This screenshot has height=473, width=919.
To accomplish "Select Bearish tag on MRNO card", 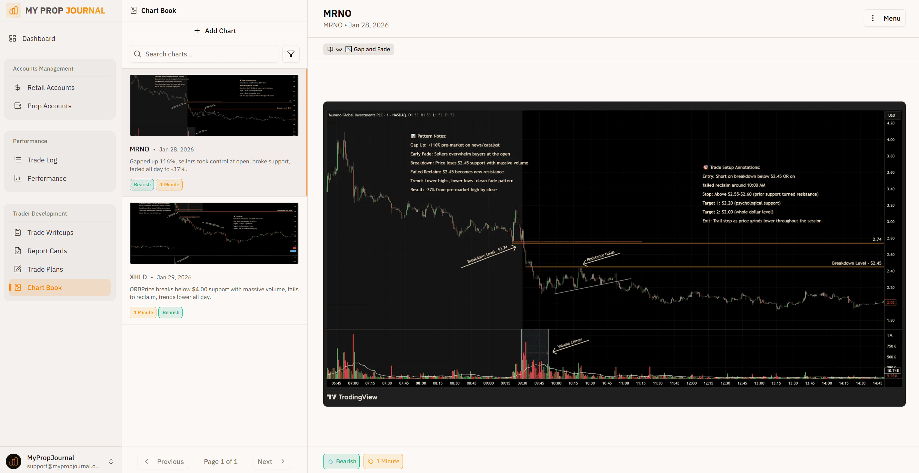I will [x=142, y=185].
